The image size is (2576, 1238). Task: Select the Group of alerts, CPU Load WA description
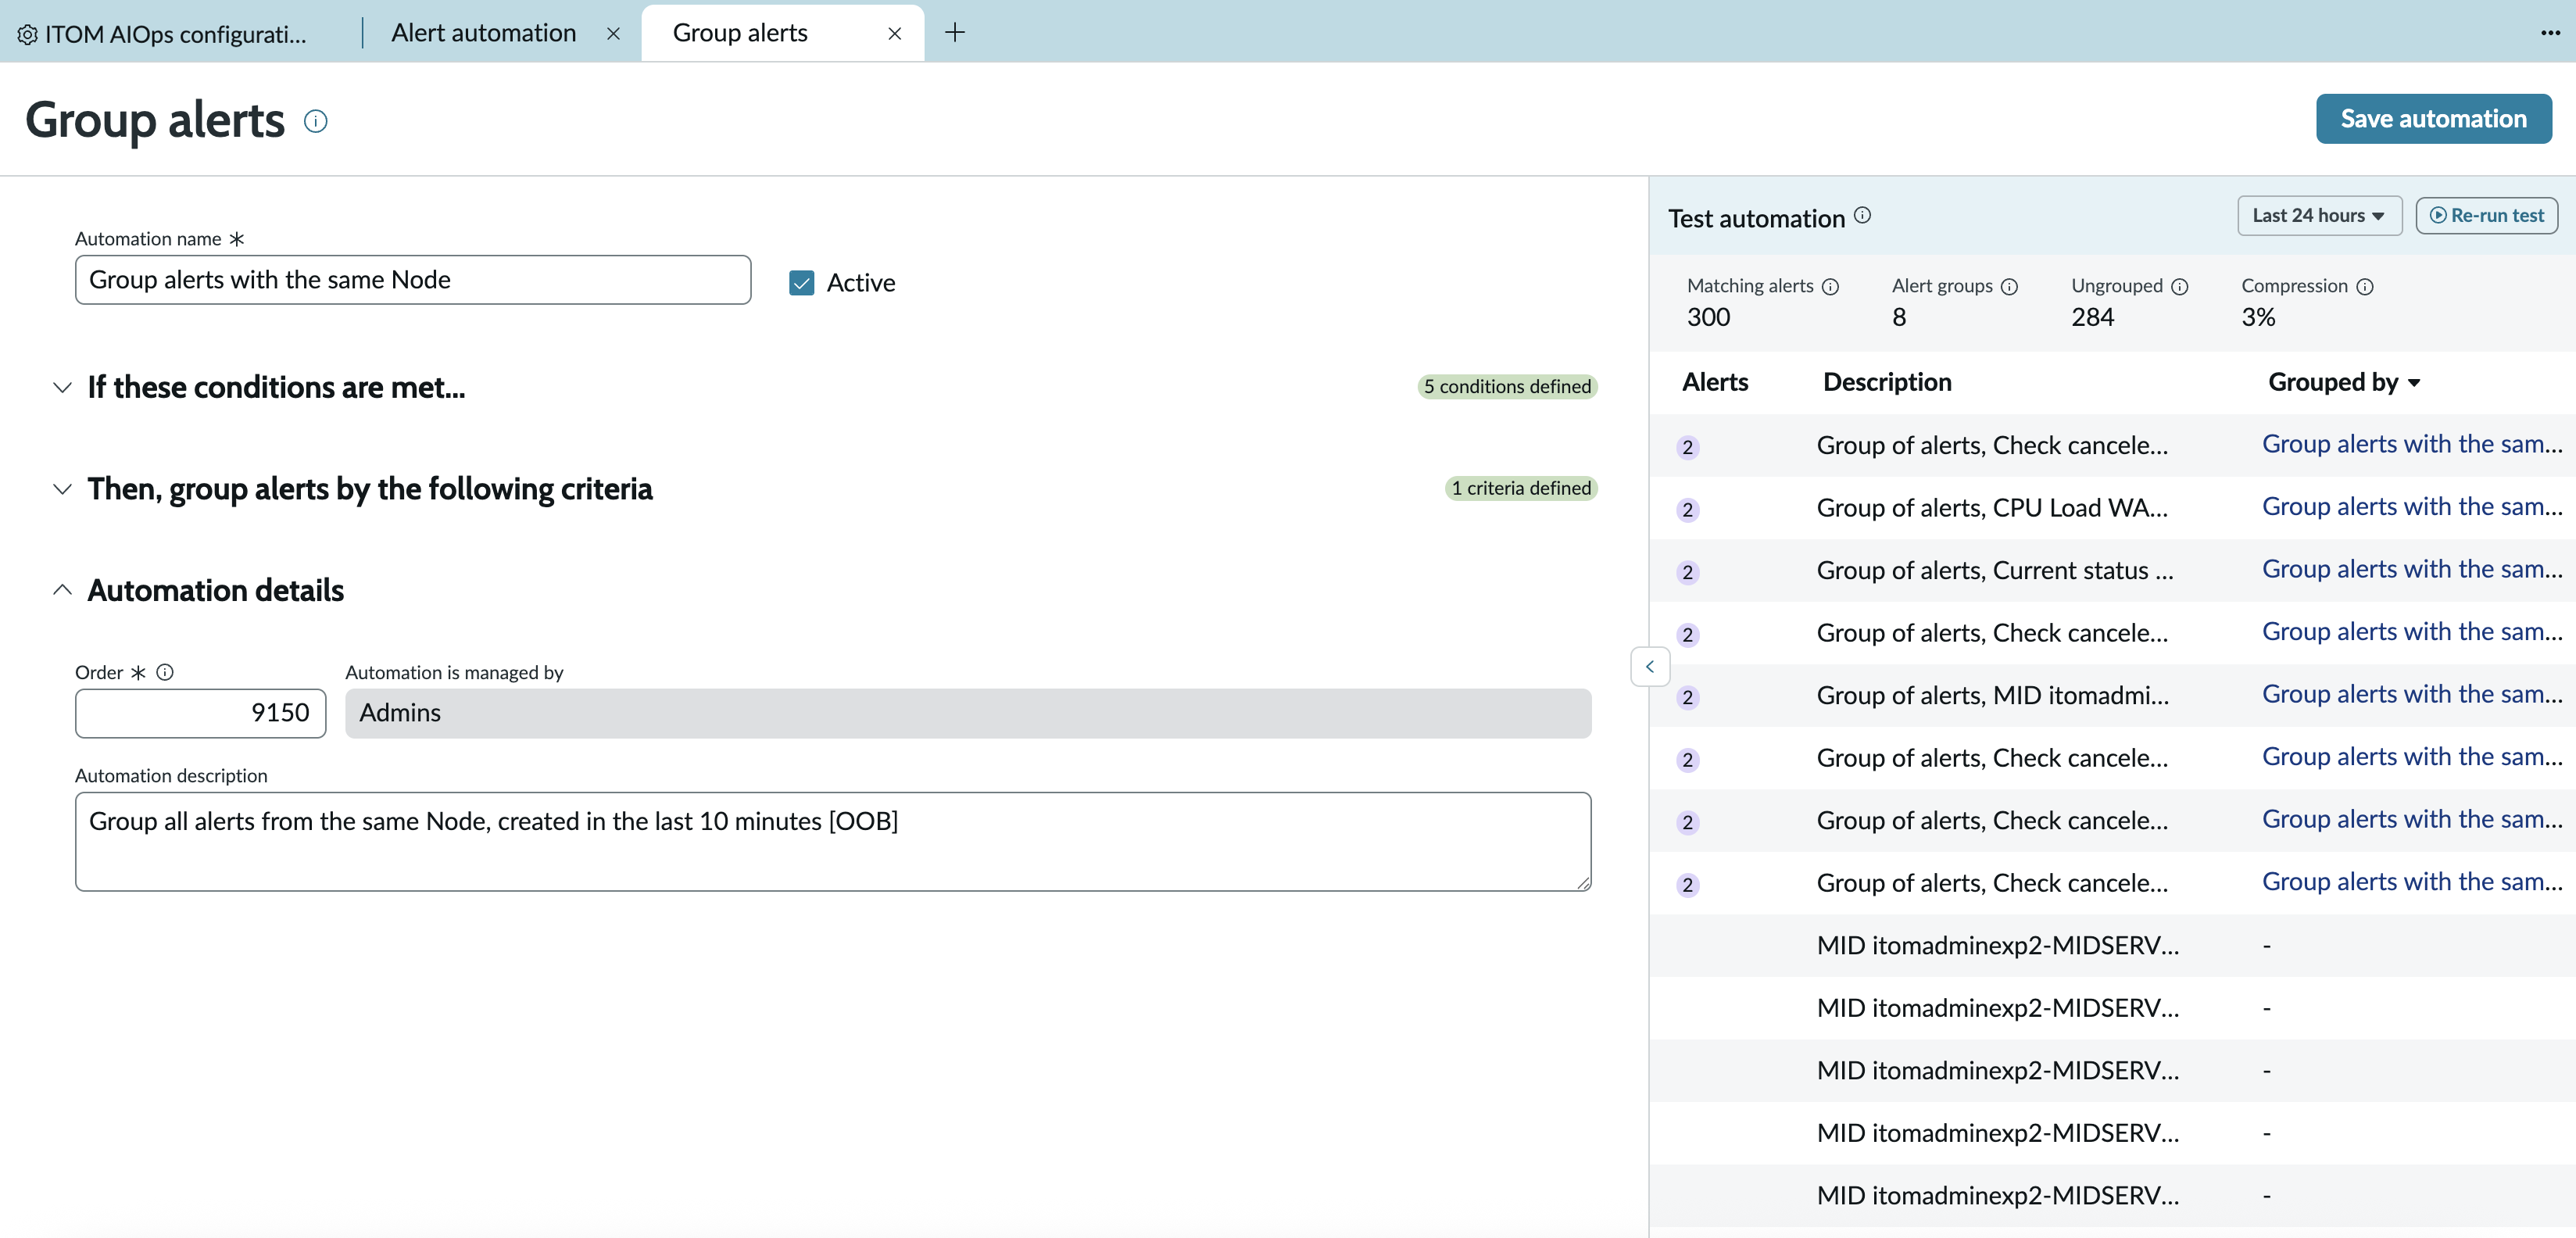click(x=1992, y=508)
